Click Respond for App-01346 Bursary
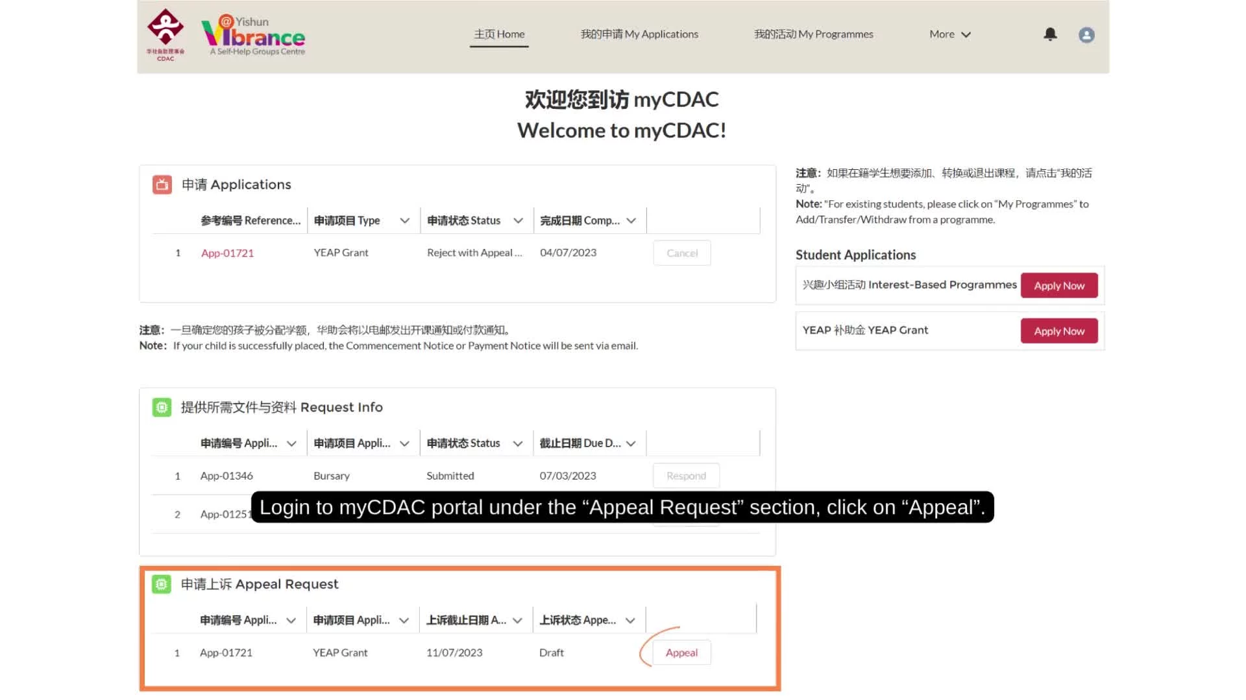 pyautogui.click(x=686, y=476)
